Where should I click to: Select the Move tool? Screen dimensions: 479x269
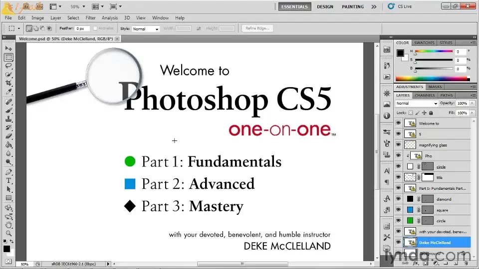8,48
